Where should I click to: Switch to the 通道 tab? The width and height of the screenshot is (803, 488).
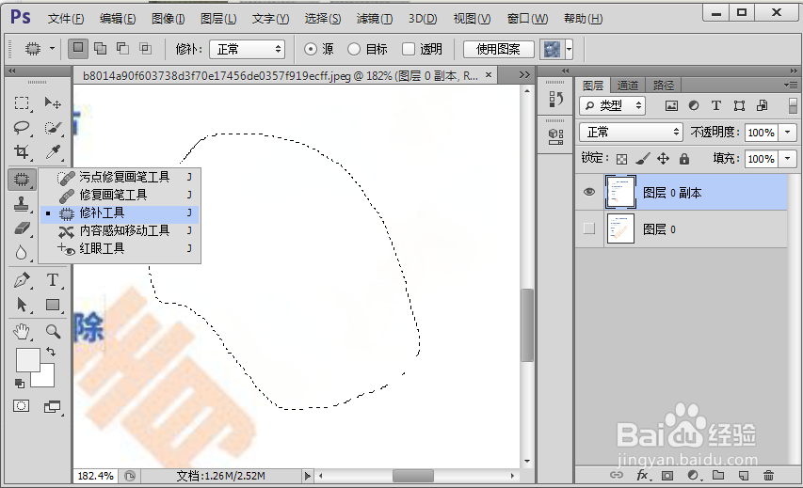click(x=627, y=86)
